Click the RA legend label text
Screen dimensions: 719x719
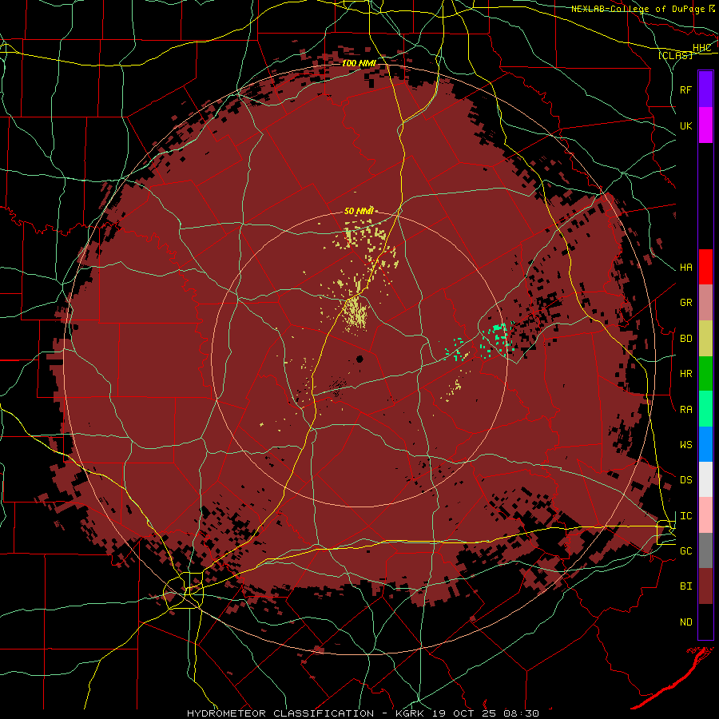[685, 410]
